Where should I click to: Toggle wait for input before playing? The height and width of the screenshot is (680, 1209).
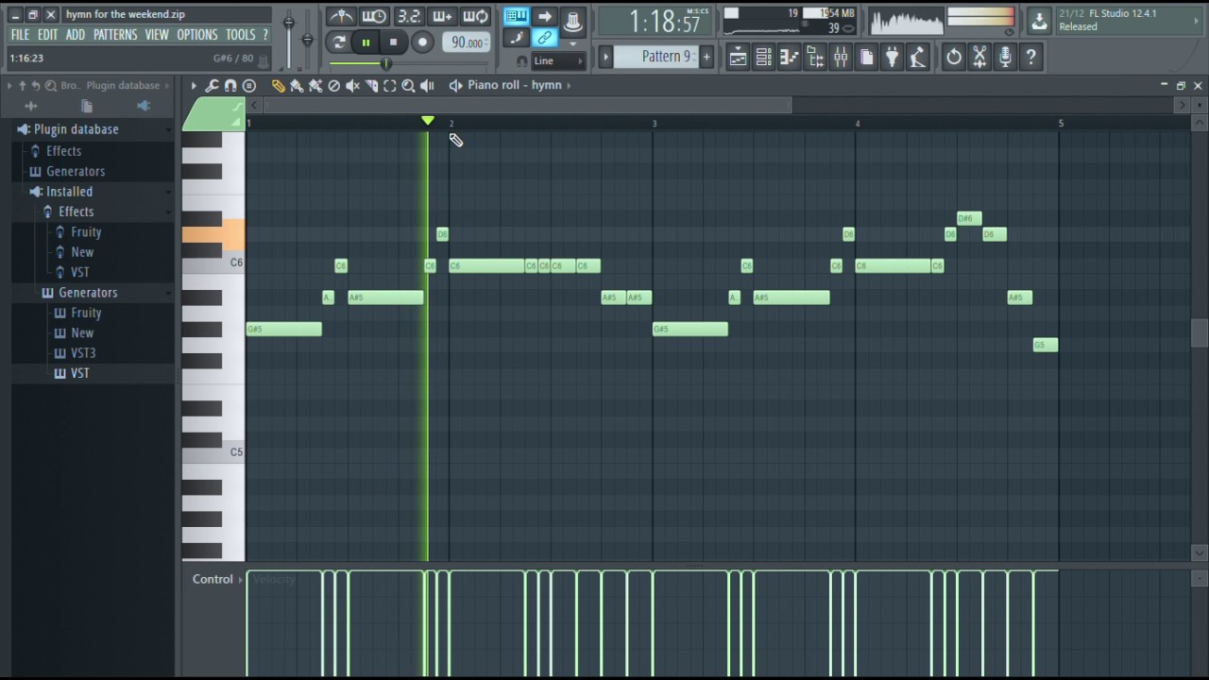click(374, 16)
